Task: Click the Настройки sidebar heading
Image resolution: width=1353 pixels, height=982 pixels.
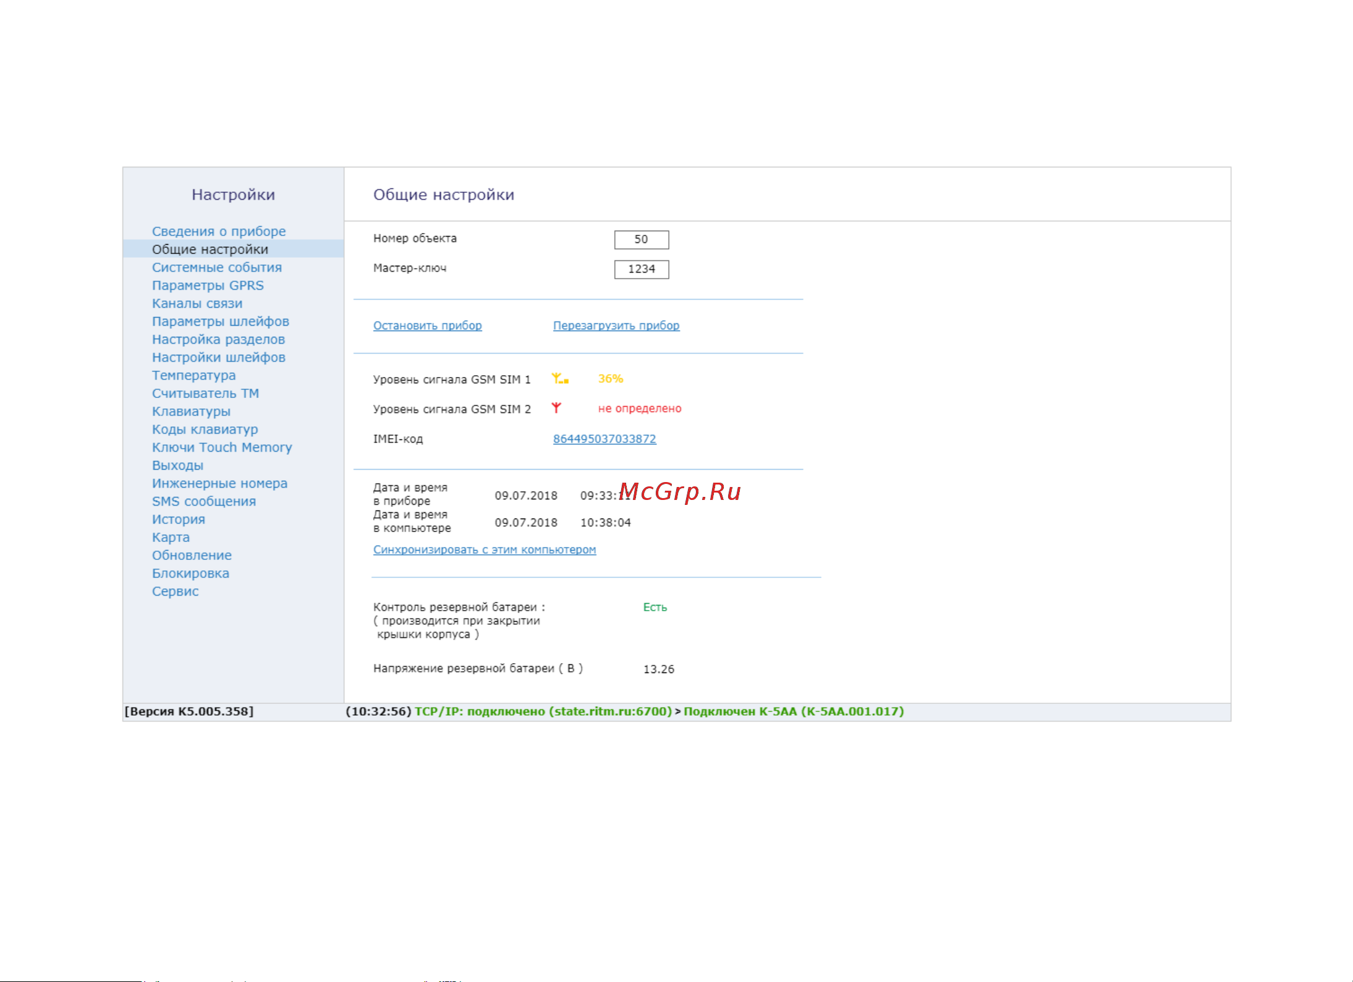Action: (233, 194)
